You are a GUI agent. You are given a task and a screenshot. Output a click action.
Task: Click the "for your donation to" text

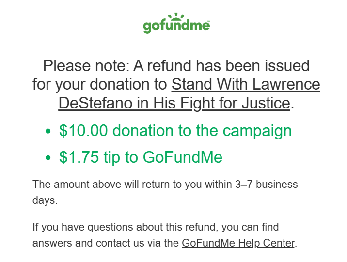point(100,84)
